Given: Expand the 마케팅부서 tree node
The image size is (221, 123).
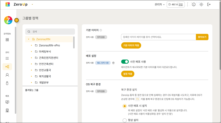Looking at the screenshot, I should (x=31, y=52).
